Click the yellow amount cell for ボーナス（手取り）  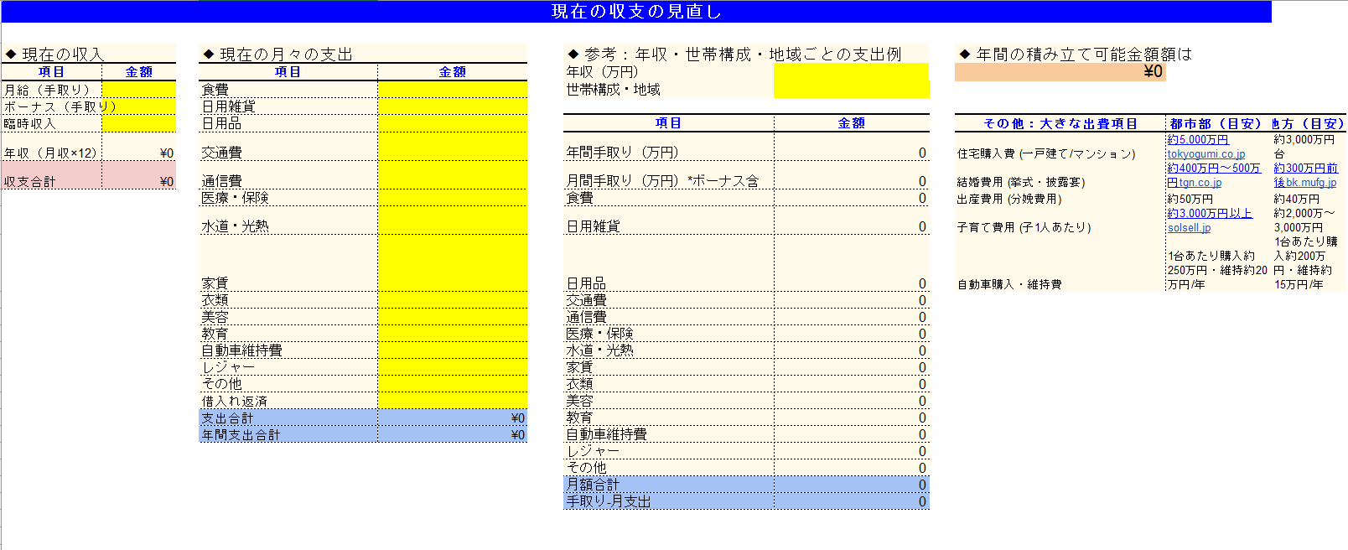(x=138, y=106)
